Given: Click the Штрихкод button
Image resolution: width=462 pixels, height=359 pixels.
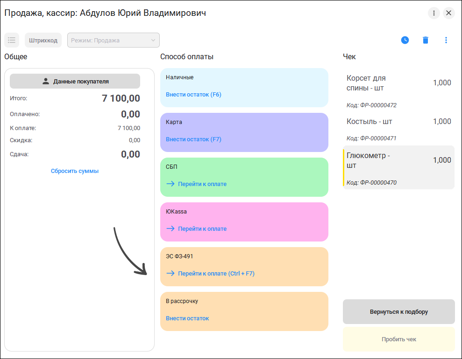Looking at the screenshot, I should 43,40.
